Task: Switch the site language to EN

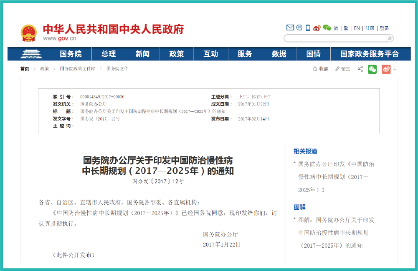Action: click(357, 28)
